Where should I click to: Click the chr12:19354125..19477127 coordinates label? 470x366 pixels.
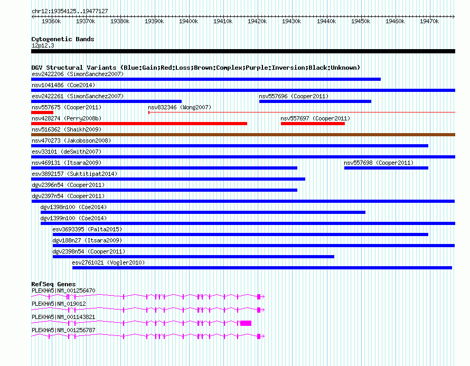tap(70, 11)
